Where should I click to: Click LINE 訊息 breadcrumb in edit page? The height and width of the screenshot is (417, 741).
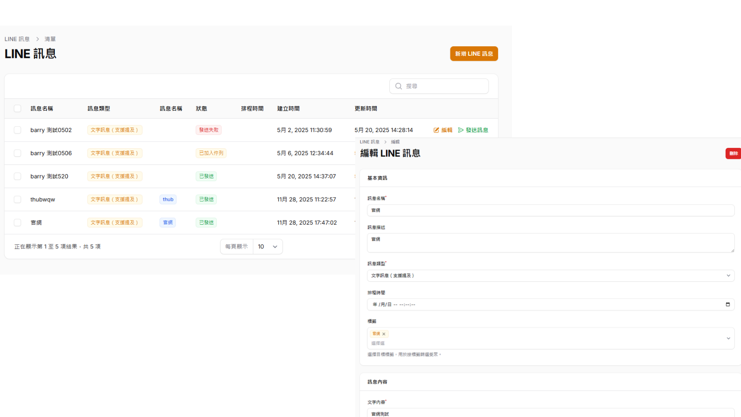pyautogui.click(x=369, y=142)
